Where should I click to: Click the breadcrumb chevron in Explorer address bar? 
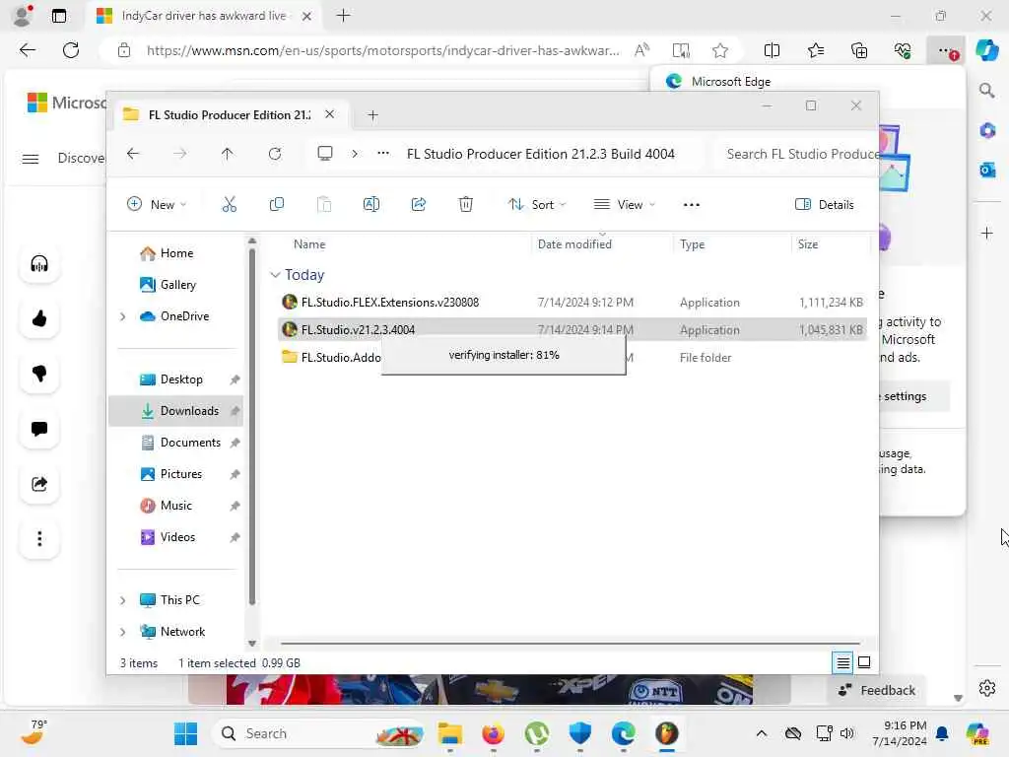(355, 154)
